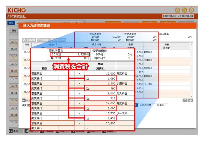Select the 全選択 option
Viewport: 205px width, 148px height.
[x=160, y=105]
